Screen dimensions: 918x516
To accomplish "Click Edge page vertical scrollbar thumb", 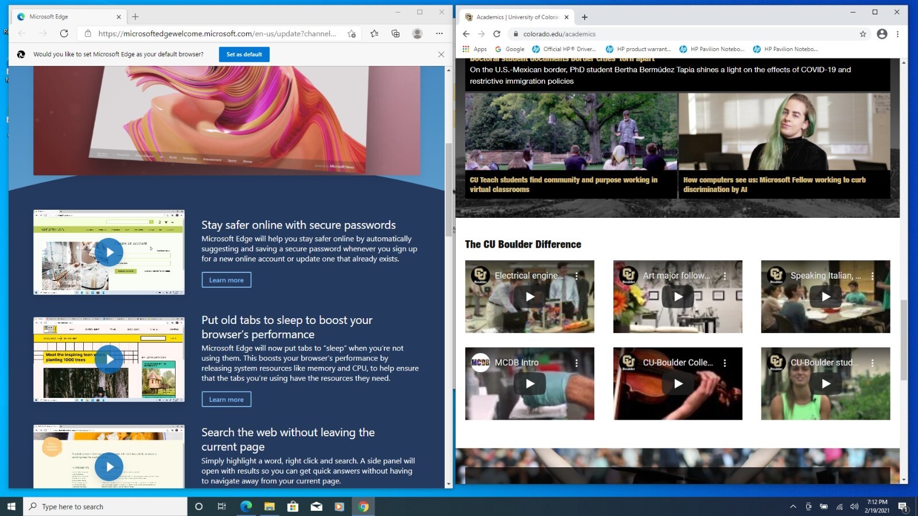I will point(449,190).
